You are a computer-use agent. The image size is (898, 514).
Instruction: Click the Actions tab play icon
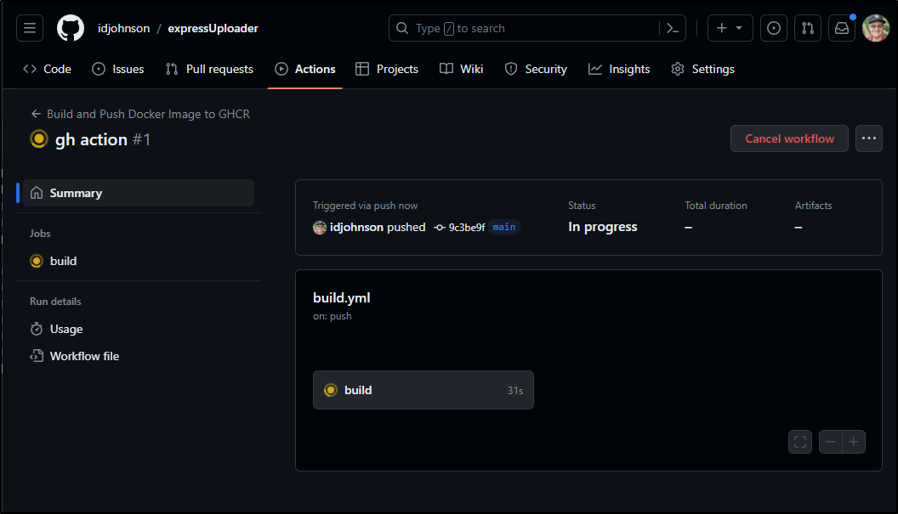point(281,70)
